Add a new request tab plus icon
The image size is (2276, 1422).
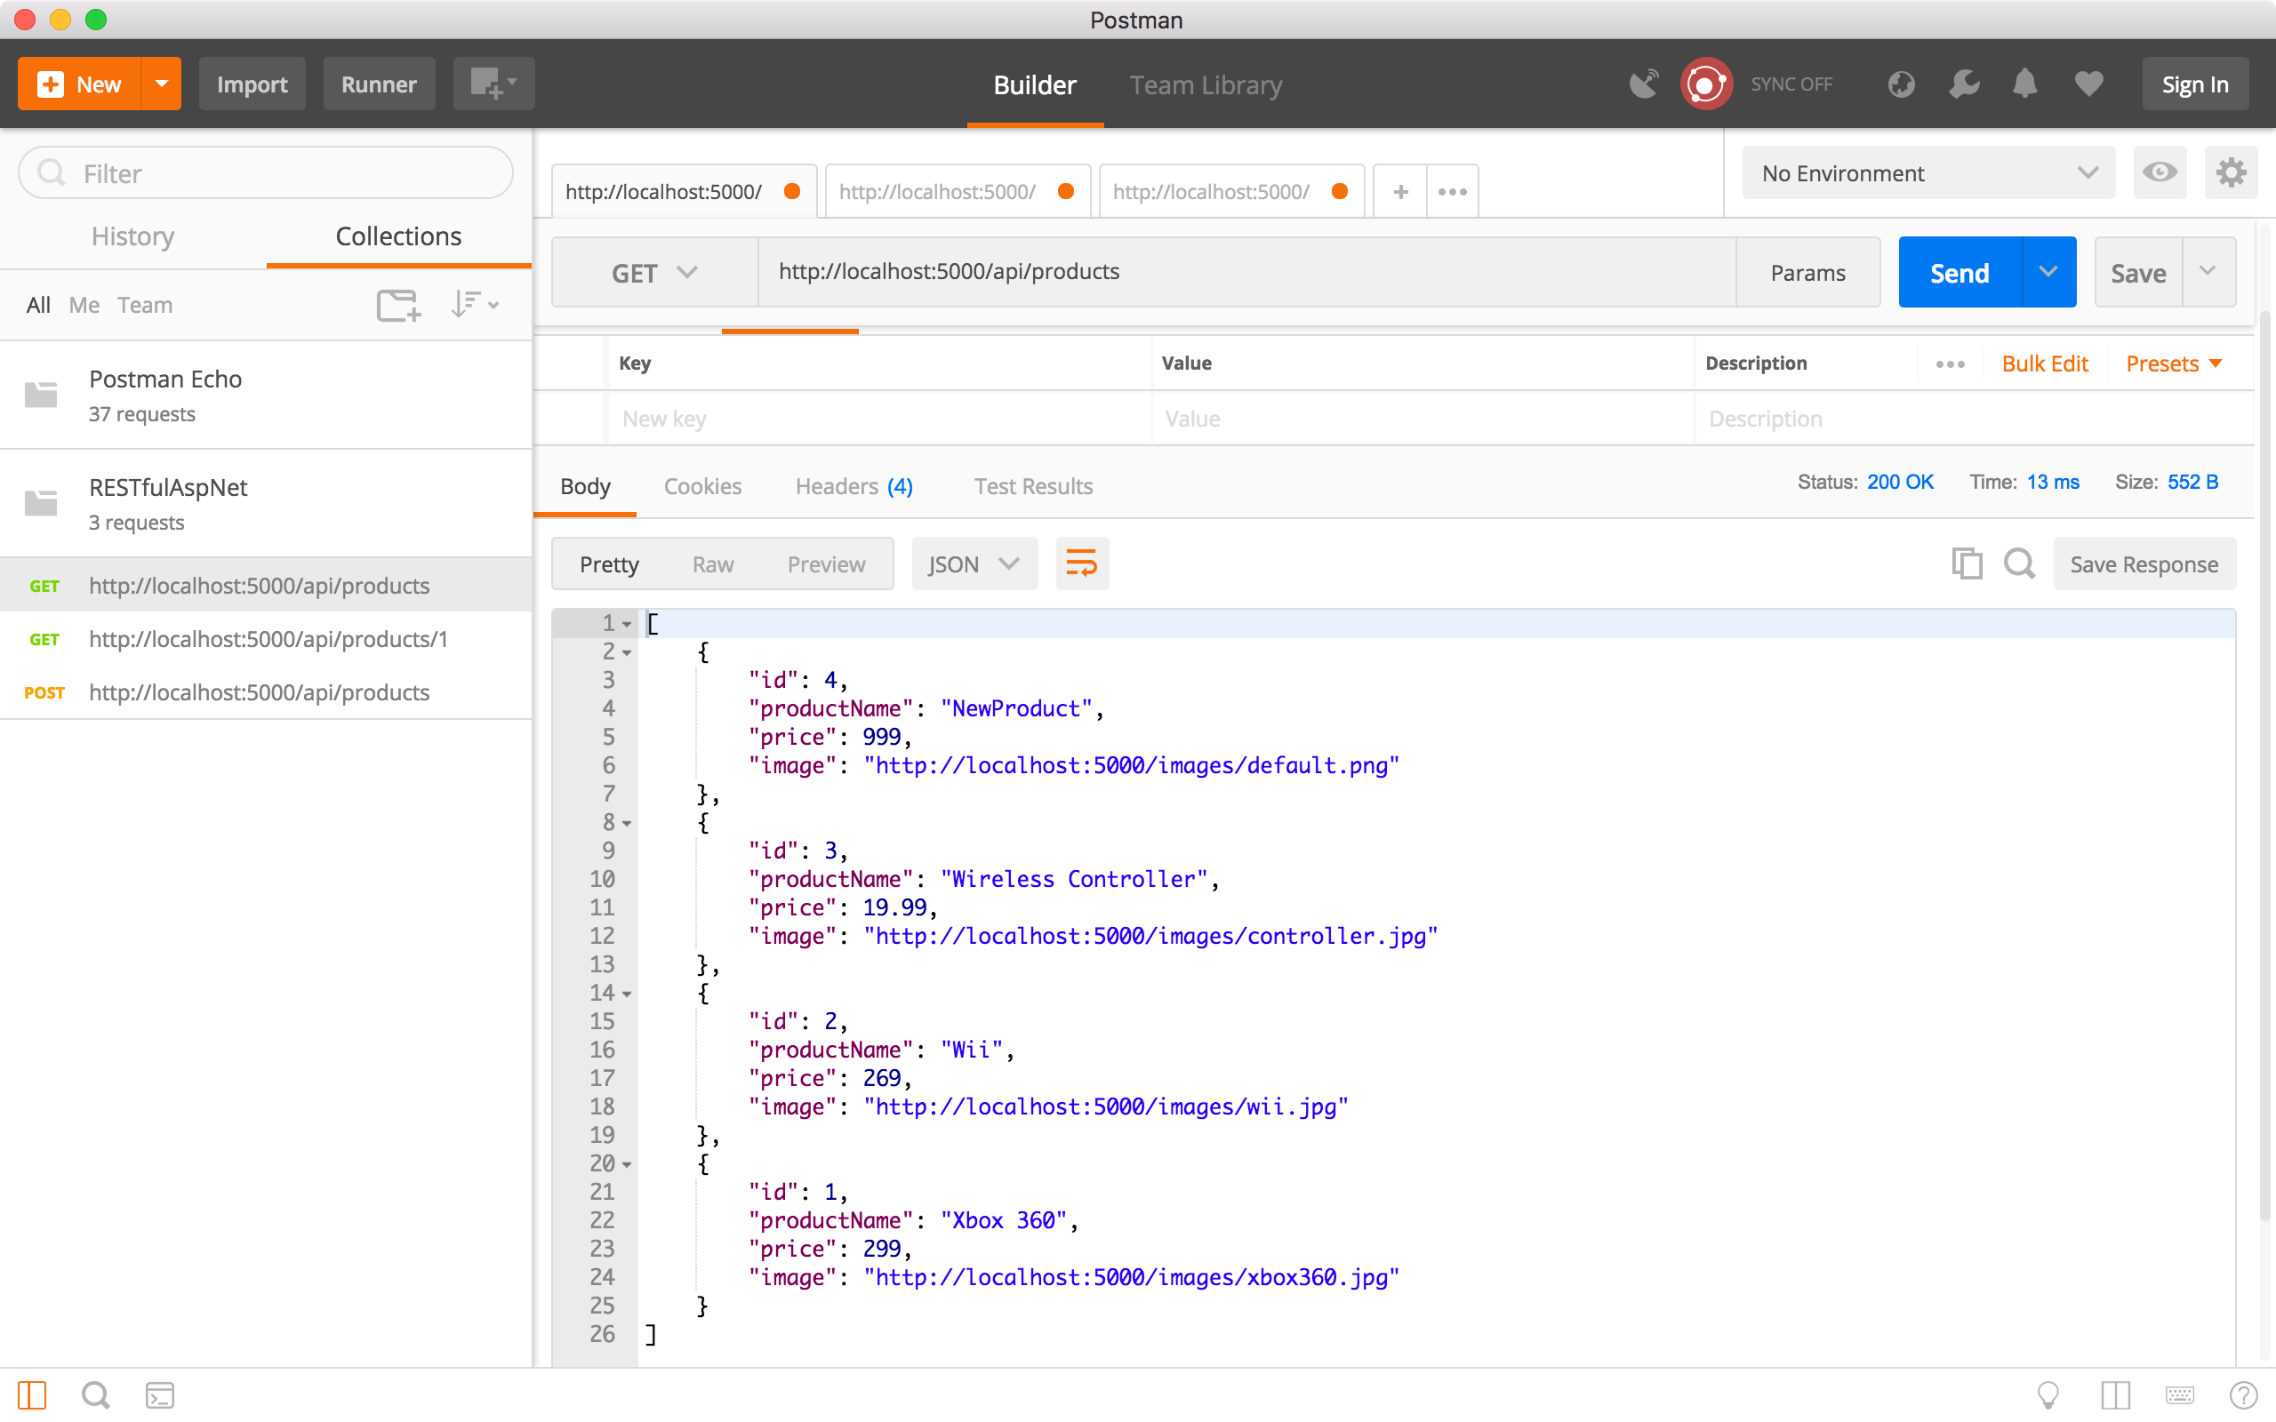pos(1400,191)
